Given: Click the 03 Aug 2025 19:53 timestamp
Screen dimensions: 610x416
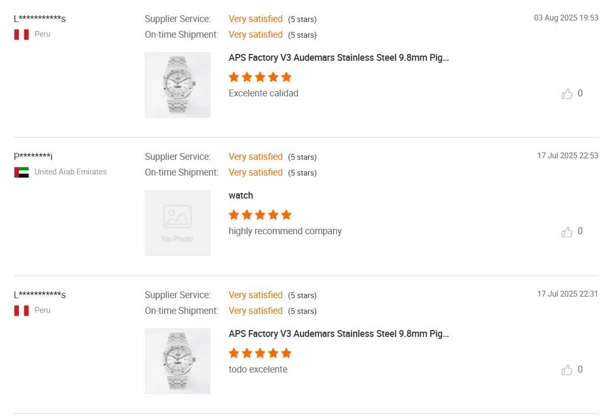Looking at the screenshot, I should (x=566, y=18).
